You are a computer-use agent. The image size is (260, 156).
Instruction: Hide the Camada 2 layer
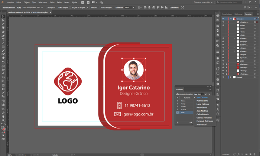point(223,19)
